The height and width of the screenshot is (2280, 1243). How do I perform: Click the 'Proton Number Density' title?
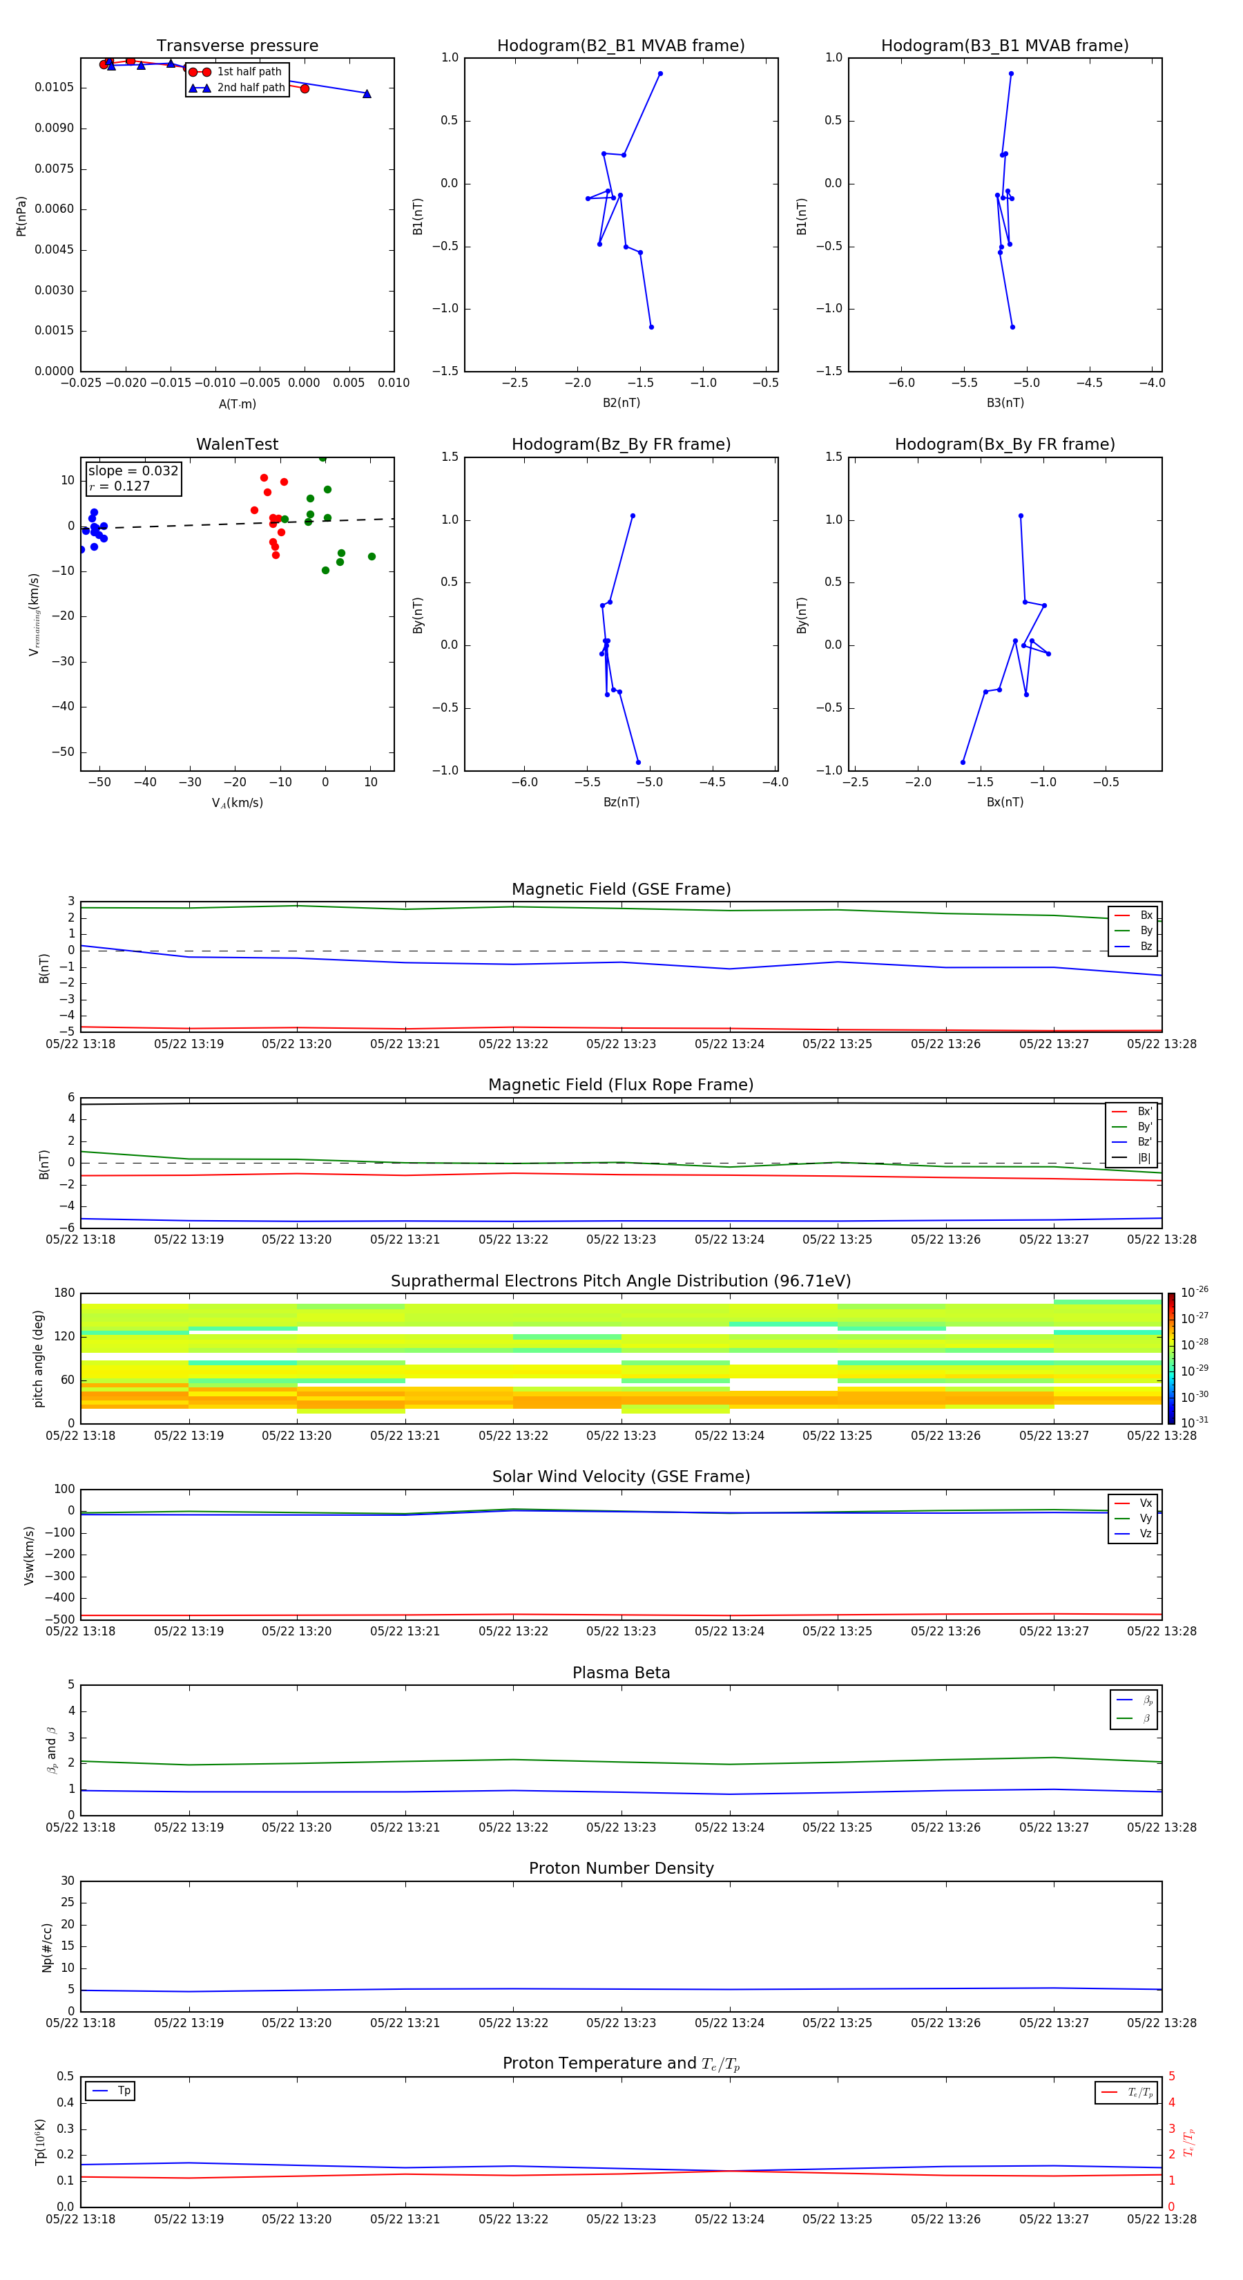pyautogui.click(x=620, y=1868)
